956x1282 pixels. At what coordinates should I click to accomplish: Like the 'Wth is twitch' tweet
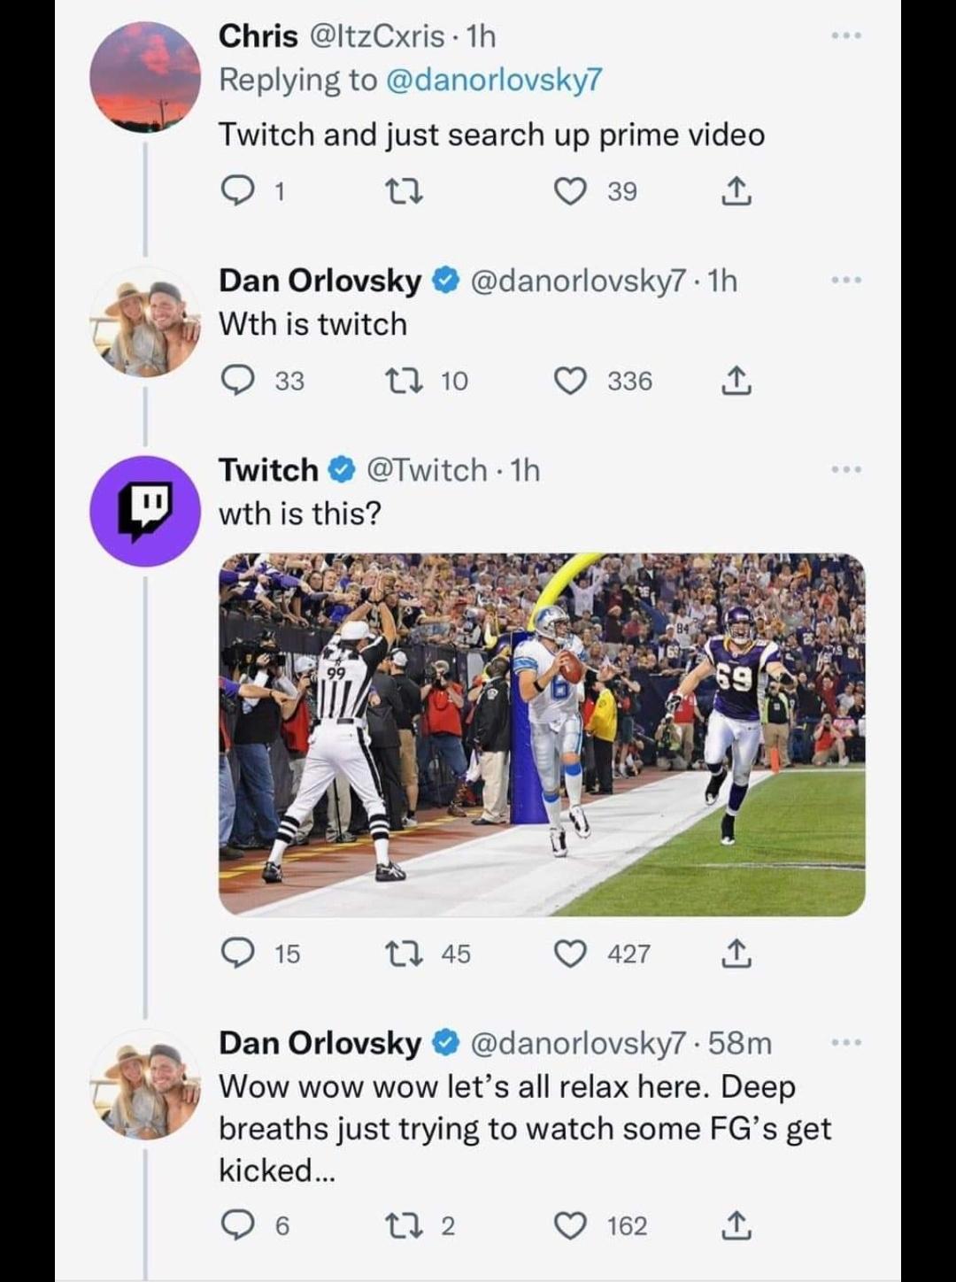pyautogui.click(x=570, y=381)
